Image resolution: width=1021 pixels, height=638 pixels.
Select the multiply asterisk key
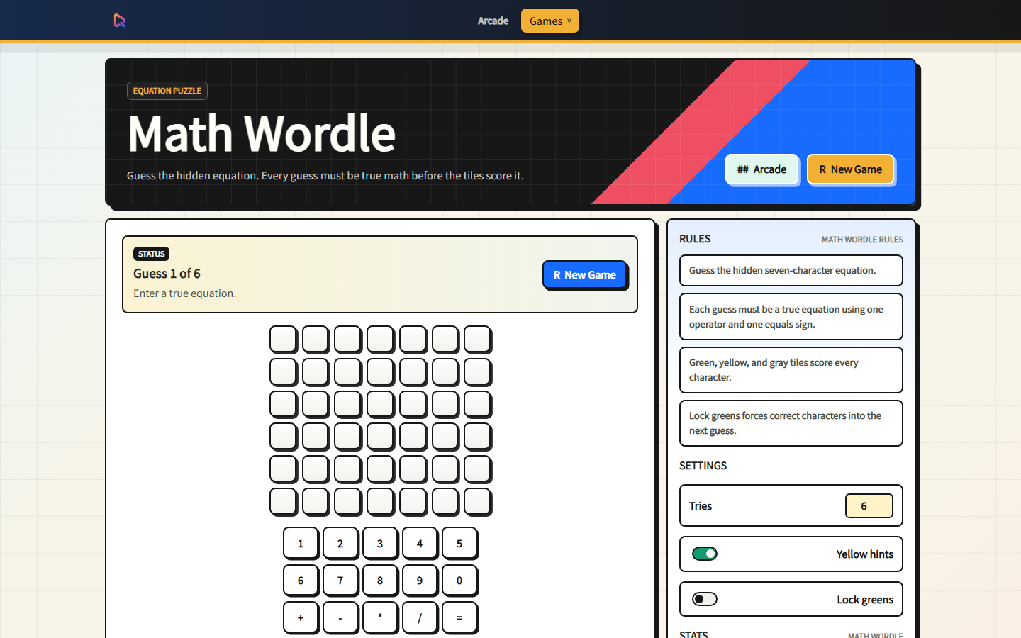point(380,617)
